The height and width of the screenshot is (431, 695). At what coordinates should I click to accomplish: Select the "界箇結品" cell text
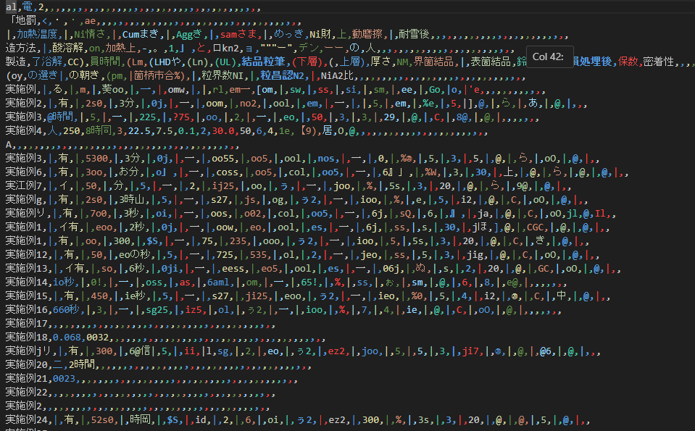point(433,62)
